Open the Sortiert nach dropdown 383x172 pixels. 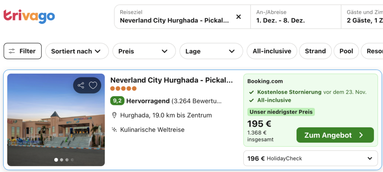[x=77, y=51]
